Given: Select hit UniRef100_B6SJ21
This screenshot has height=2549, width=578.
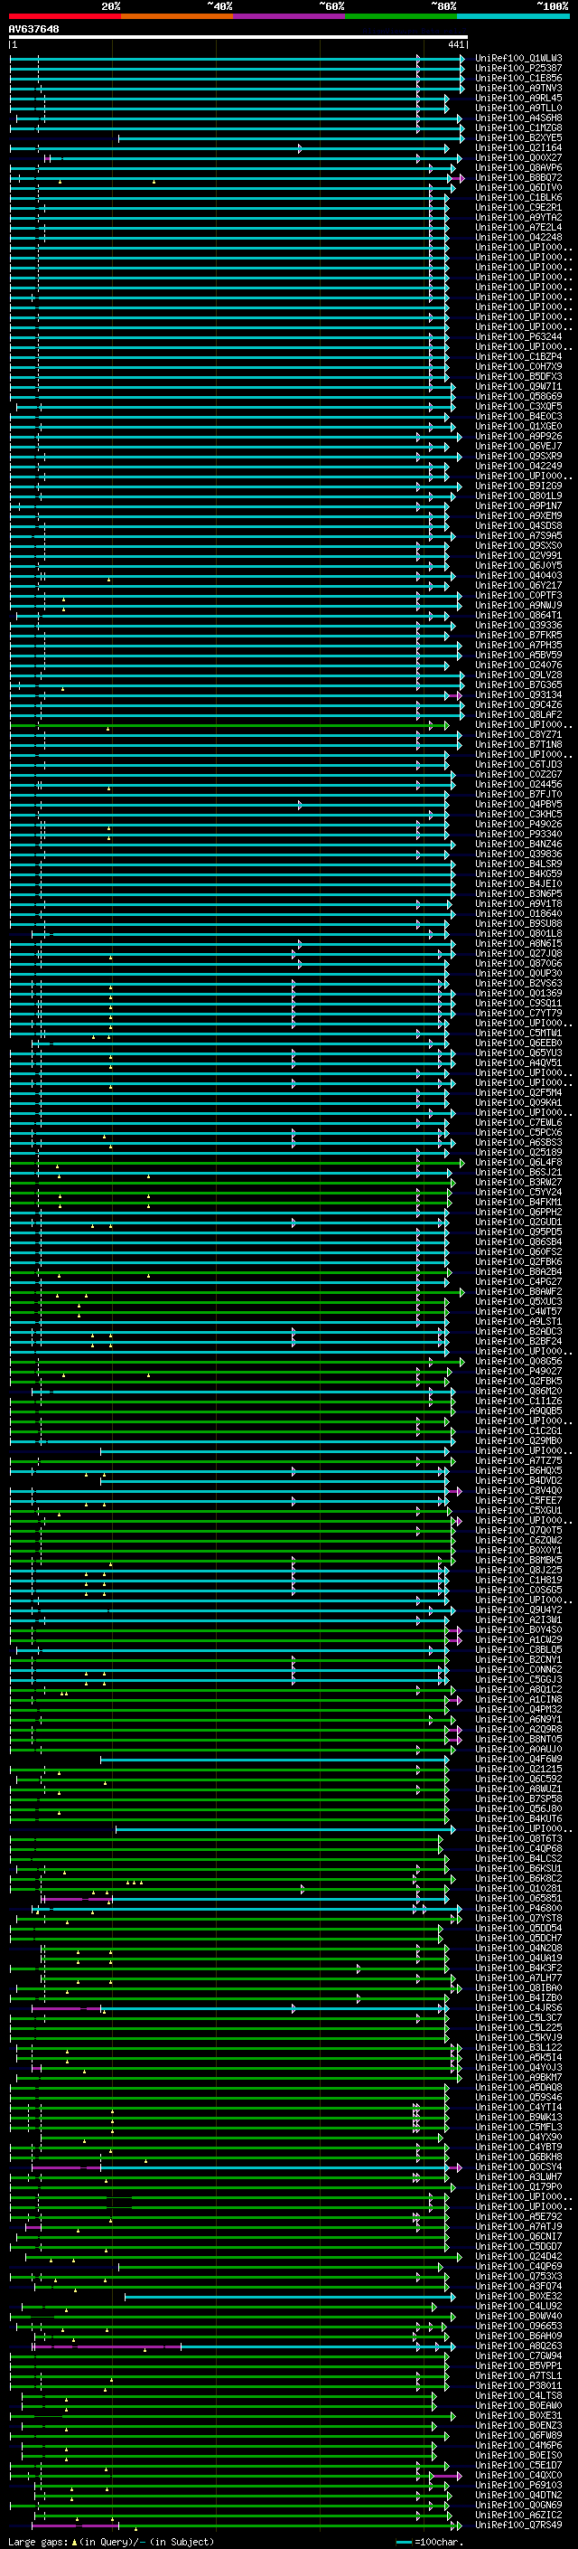Looking at the screenshot, I should 518,1173.
